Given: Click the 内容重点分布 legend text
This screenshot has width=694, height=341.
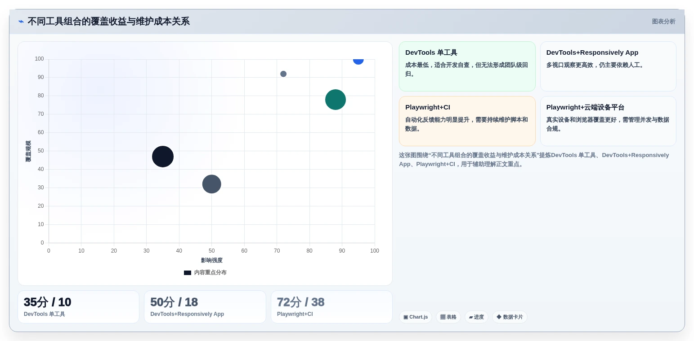Looking at the screenshot, I should pyautogui.click(x=210, y=273).
